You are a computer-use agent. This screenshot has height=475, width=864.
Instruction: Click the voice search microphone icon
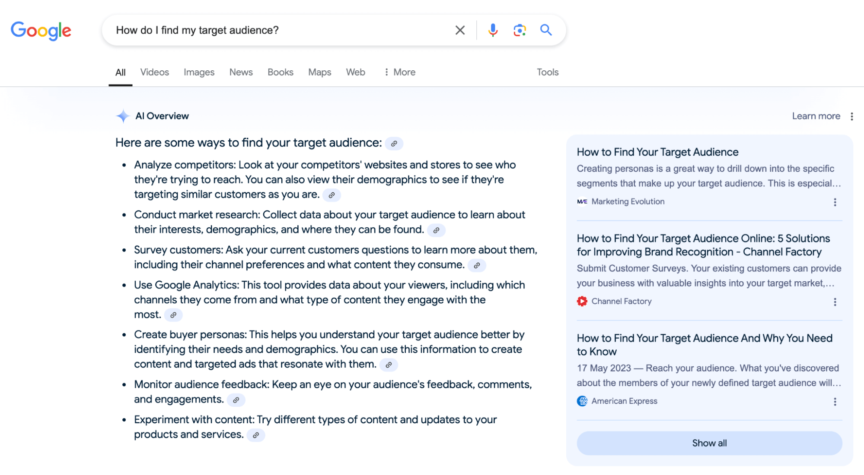pos(493,30)
